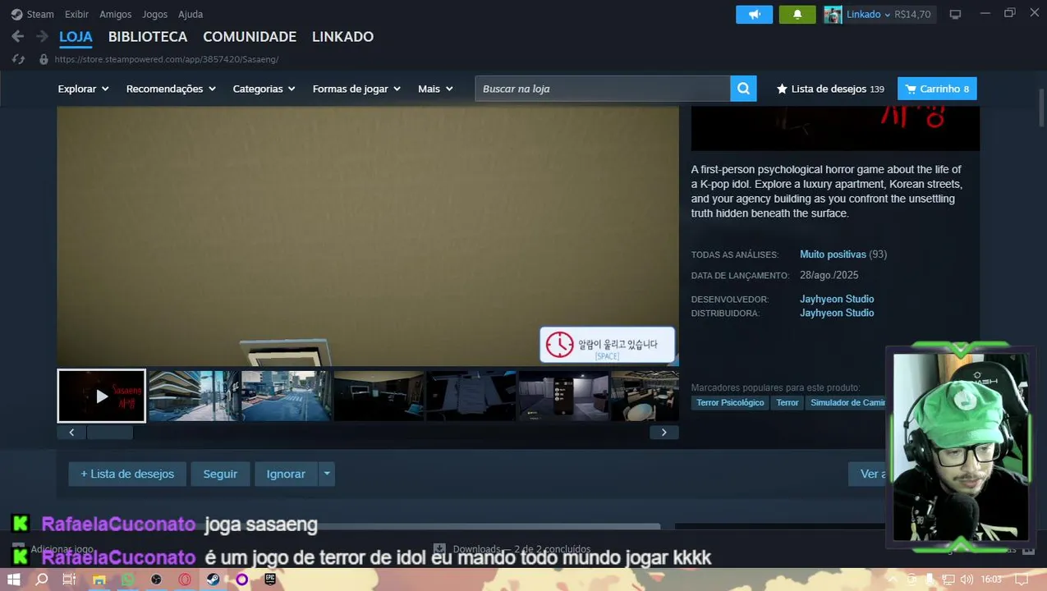Screen dimensions: 1047x591
Task: Open the Amigos menu
Action: point(115,14)
